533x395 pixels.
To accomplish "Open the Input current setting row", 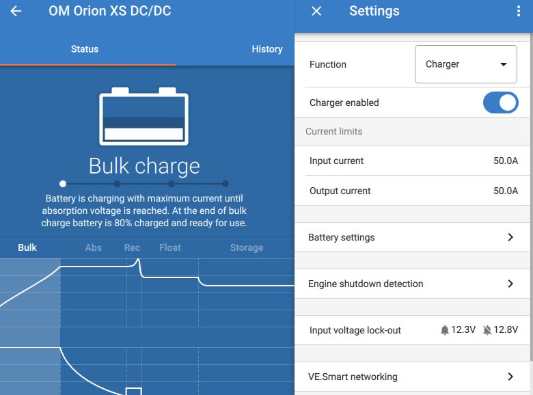I will pyautogui.click(x=412, y=161).
